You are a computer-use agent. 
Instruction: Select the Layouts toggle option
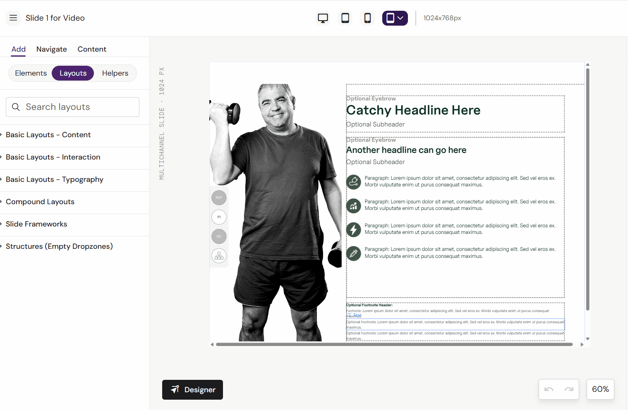pos(73,73)
